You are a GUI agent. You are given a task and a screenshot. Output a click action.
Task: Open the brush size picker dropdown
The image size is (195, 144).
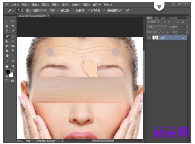(22, 11)
